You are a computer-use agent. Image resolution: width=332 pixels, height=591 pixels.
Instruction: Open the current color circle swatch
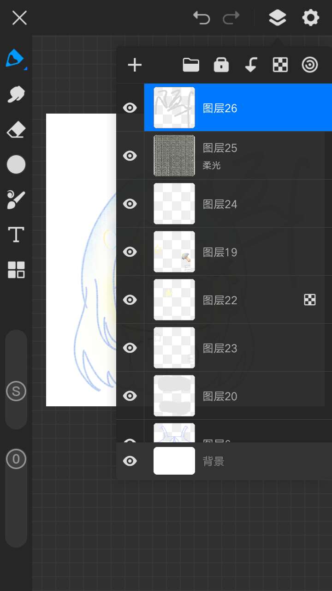[x=16, y=164]
